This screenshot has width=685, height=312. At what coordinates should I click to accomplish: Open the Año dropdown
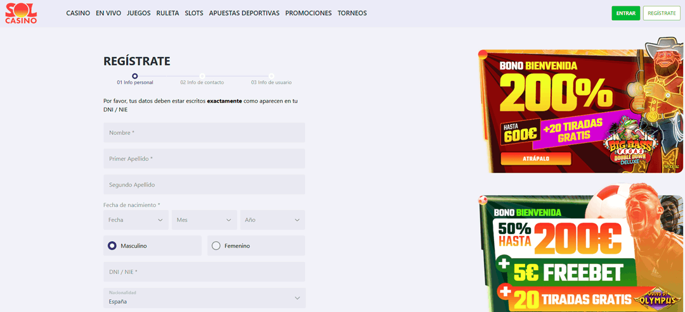click(273, 220)
